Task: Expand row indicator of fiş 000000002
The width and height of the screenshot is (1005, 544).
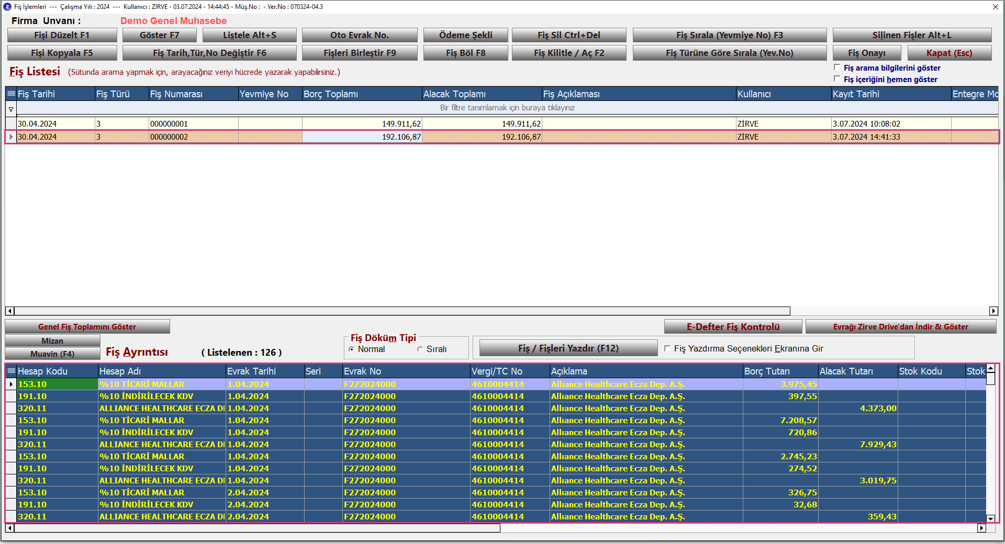Action: (x=10, y=137)
